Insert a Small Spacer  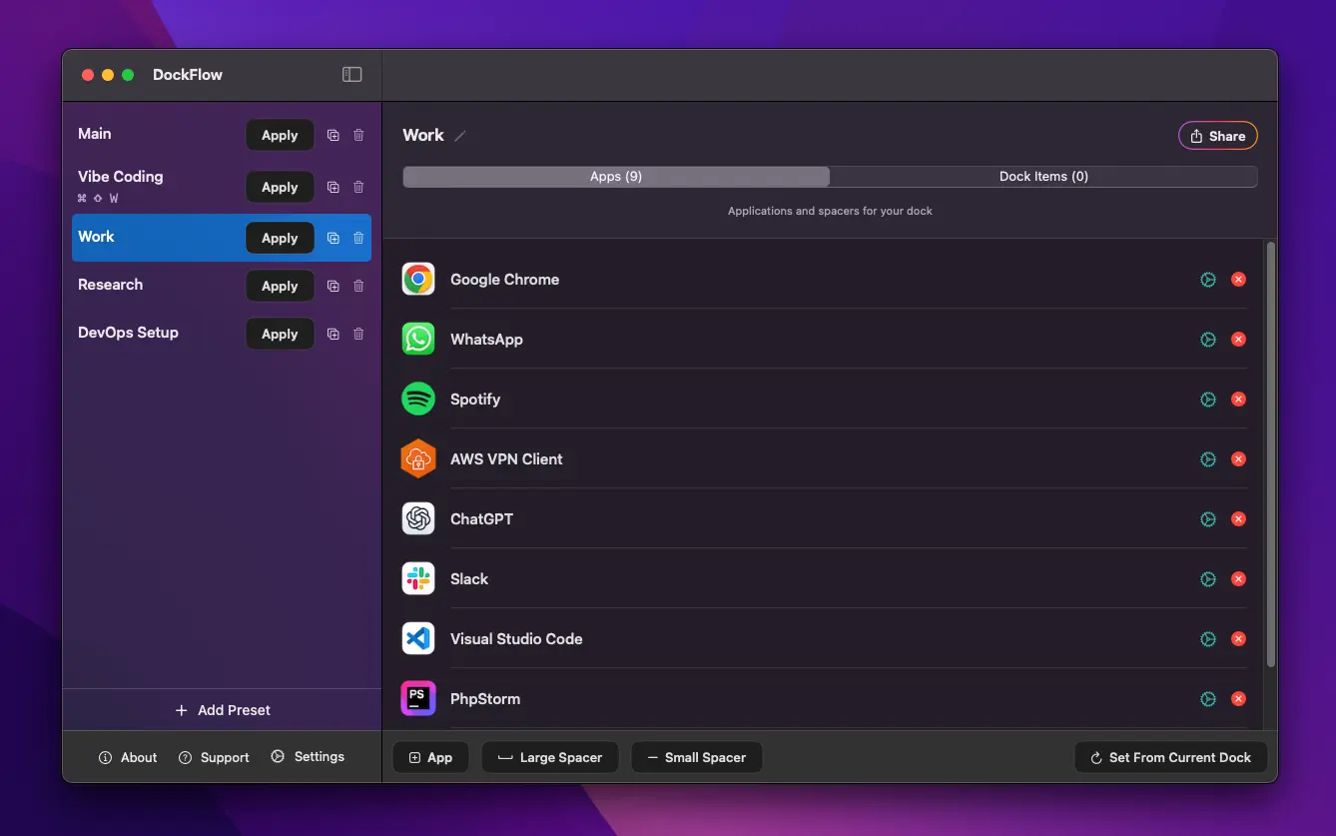point(697,757)
